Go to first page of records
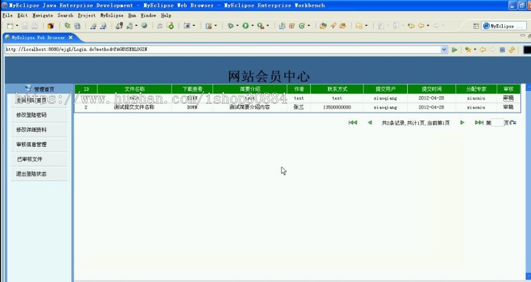Viewport: 531px width, 282px height. tap(353, 123)
